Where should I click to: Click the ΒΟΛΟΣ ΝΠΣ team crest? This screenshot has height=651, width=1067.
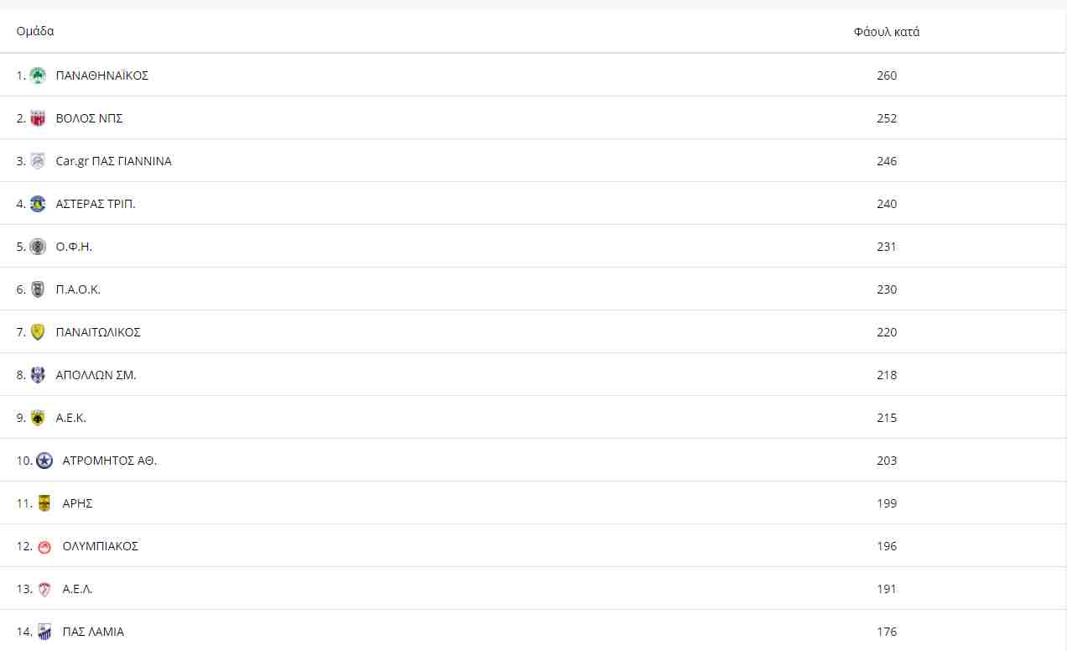click(38, 118)
